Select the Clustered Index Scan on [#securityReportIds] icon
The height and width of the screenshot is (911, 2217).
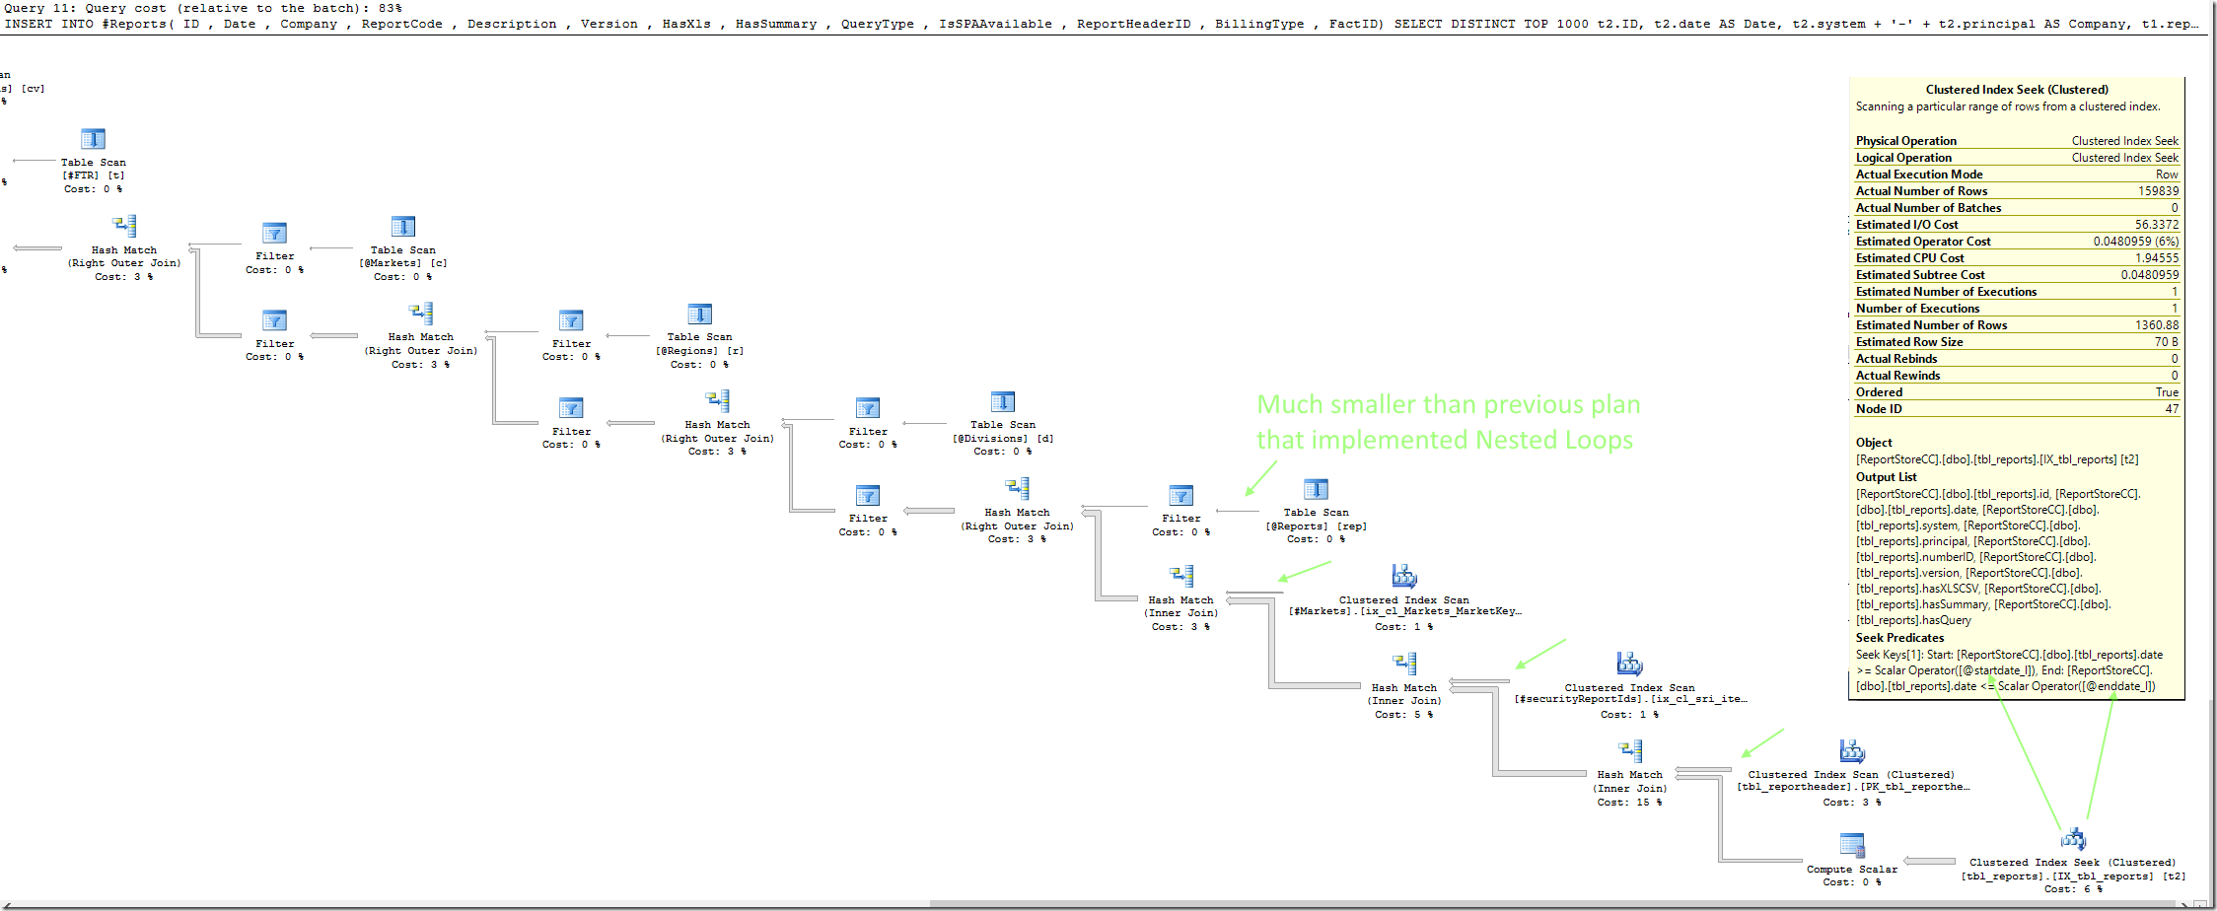pos(1629,664)
